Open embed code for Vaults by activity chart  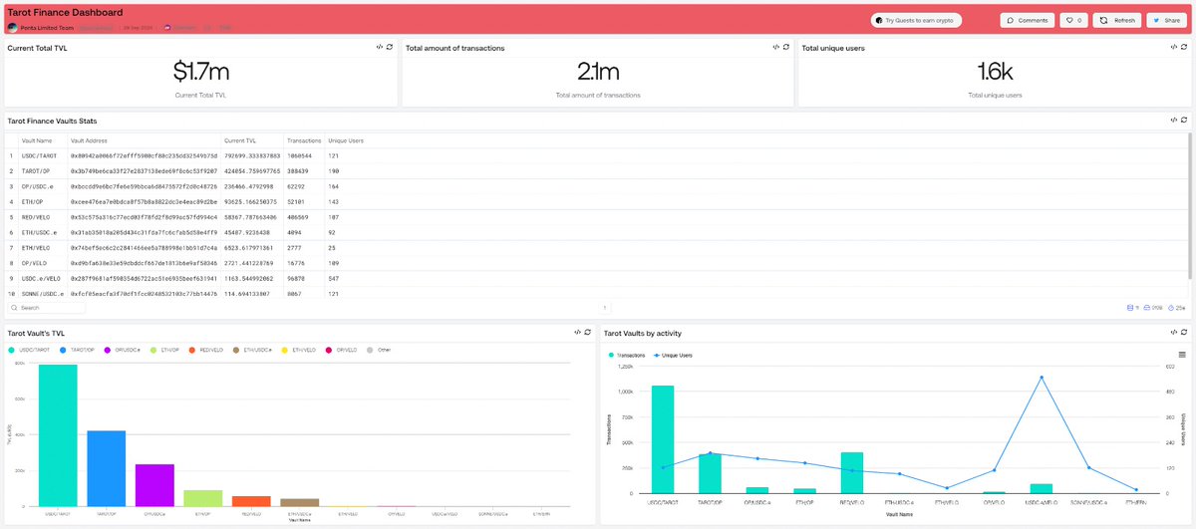click(x=1172, y=332)
